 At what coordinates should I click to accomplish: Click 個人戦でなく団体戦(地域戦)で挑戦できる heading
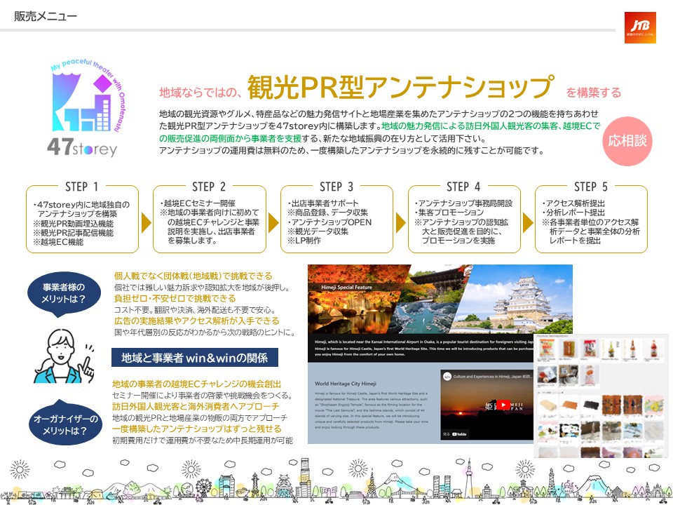tap(193, 276)
